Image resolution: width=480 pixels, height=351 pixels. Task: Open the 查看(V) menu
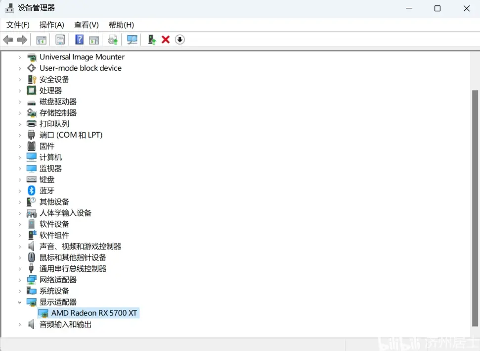coord(87,25)
